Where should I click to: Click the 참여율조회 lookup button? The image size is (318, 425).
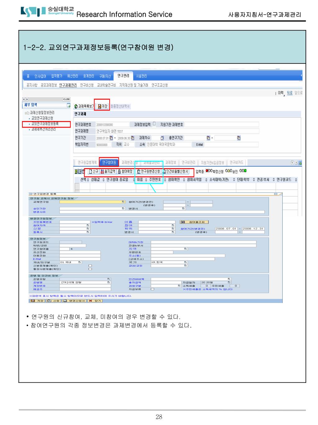point(194,222)
